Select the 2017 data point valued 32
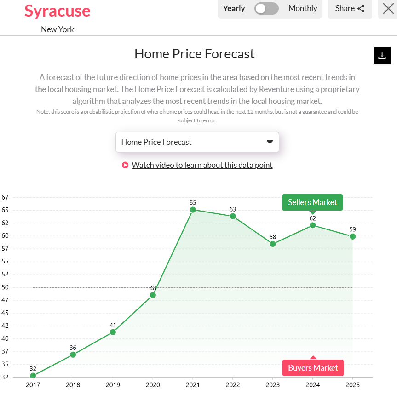The width and height of the screenshot is (397, 395). pyautogui.click(x=33, y=375)
